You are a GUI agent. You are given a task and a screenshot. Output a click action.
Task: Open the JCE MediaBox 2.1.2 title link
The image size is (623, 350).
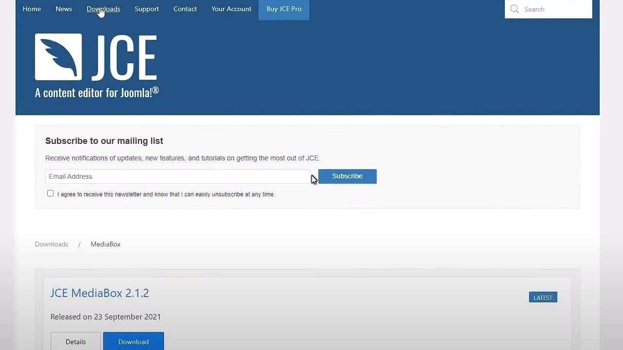[100, 293]
